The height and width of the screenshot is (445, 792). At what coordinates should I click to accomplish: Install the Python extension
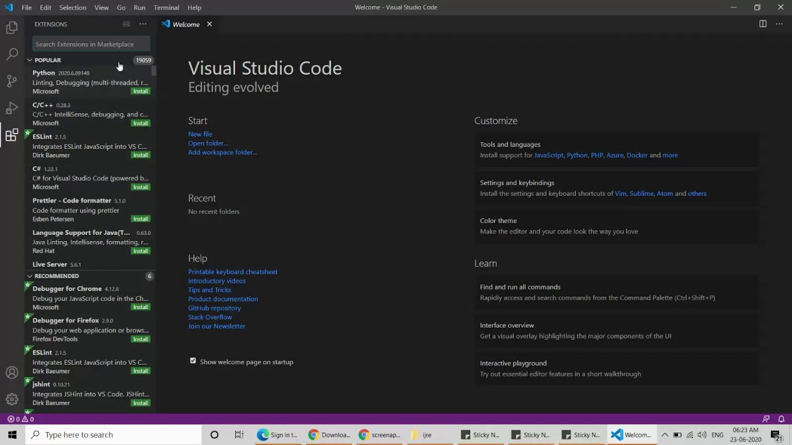tap(140, 91)
